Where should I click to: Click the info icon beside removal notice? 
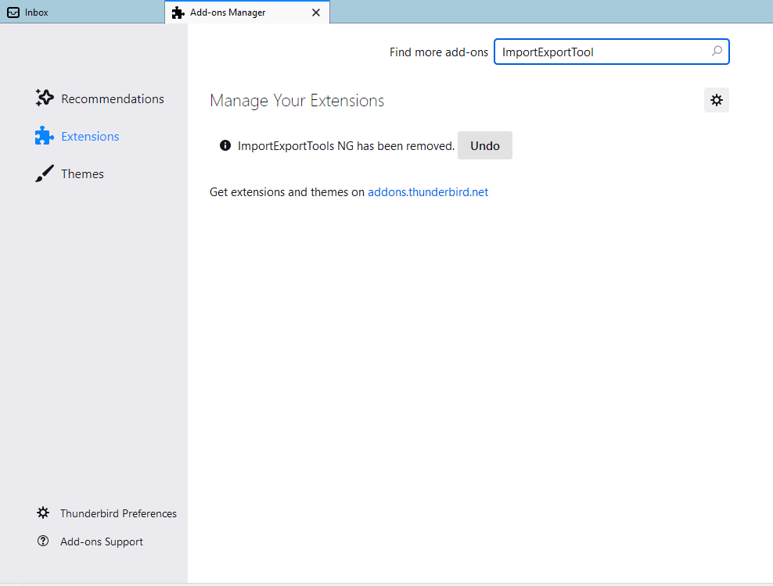(x=225, y=145)
